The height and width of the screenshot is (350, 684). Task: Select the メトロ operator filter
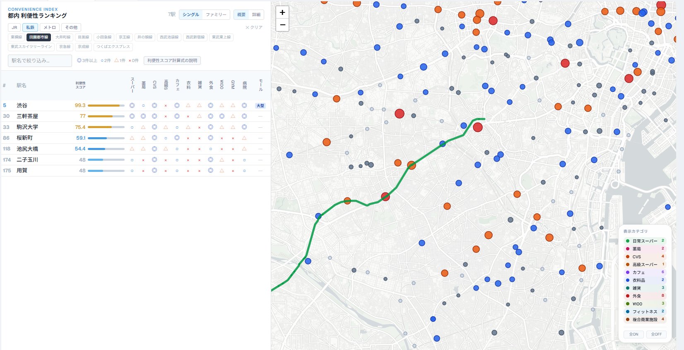pyautogui.click(x=50, y=28)
